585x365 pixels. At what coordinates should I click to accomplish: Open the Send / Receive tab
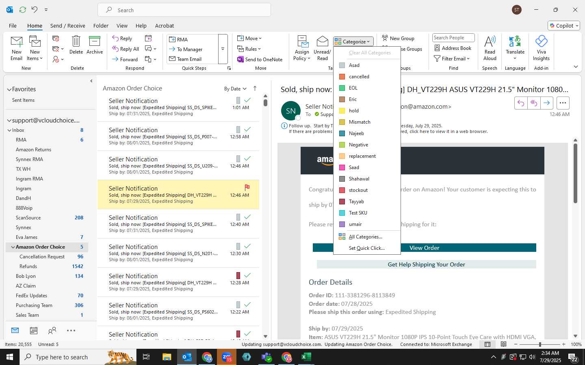point(68,26)
